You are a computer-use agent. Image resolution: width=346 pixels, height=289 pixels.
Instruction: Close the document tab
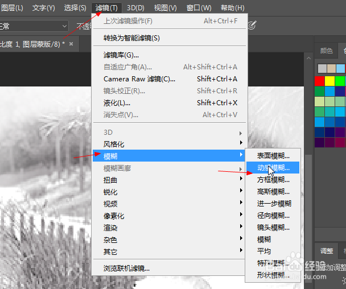pyautogui.click(x=71, y=44)
